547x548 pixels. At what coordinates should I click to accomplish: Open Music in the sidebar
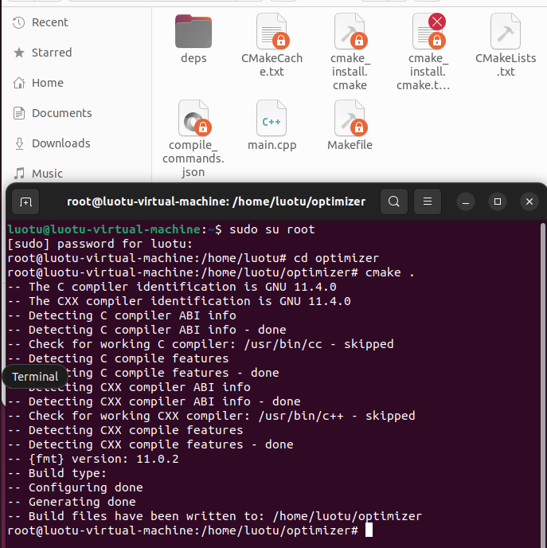point(47,174)
